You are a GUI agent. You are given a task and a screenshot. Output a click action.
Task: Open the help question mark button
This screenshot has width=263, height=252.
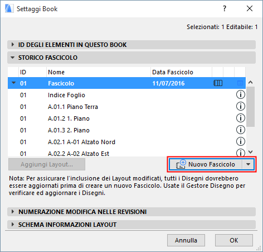[x=225, y=8]
